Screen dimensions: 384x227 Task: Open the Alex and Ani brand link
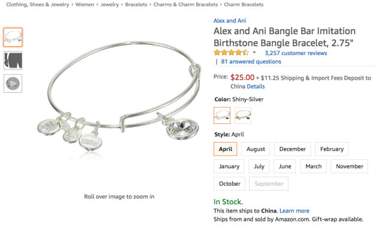(x=230, y=21)
